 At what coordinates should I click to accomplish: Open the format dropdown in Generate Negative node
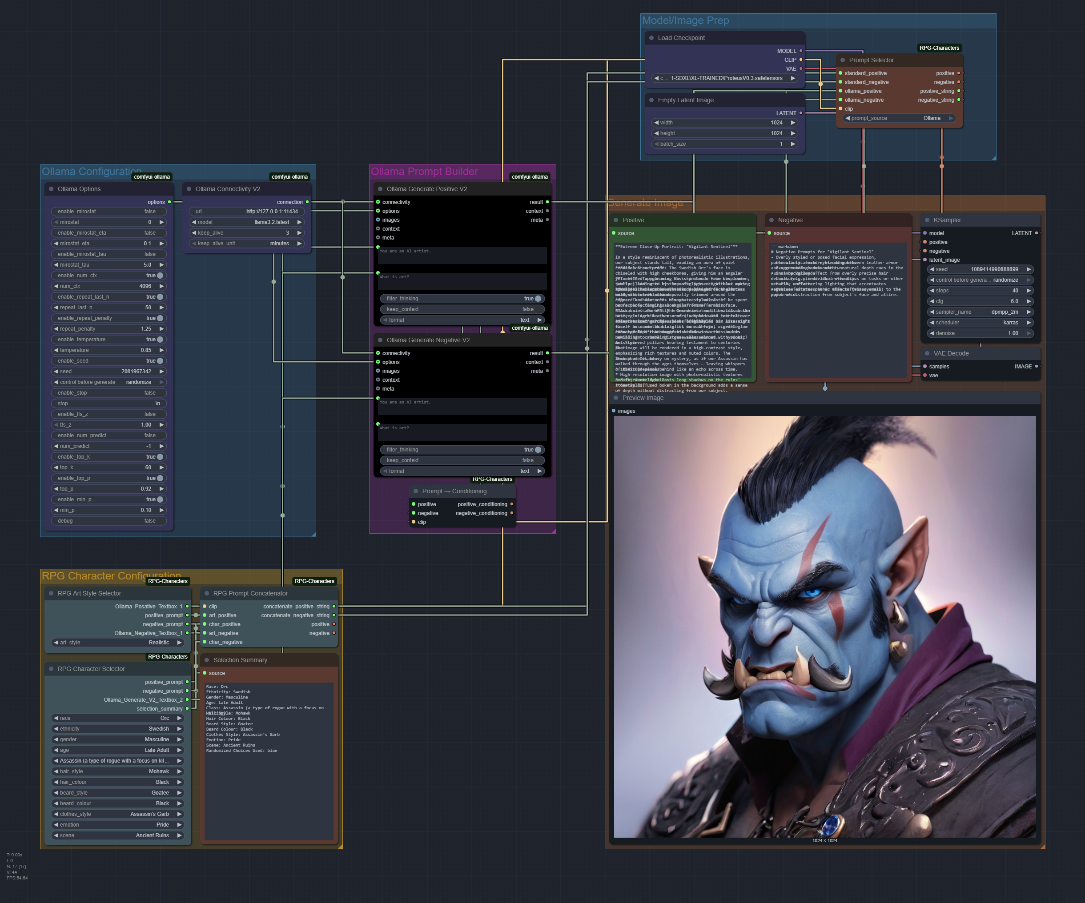(462, 471)
